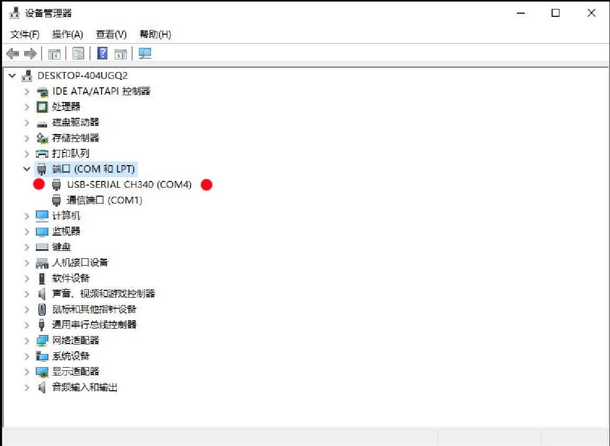610x446 pixels.
Task: Collapse the DESKTOP-404UGQ2 root node
Action: point(13,76)
